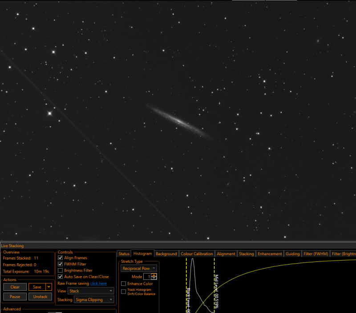Click the Black Level histogram marker line
The height and width of the screenshot is (313, 356).
point(186,285)
